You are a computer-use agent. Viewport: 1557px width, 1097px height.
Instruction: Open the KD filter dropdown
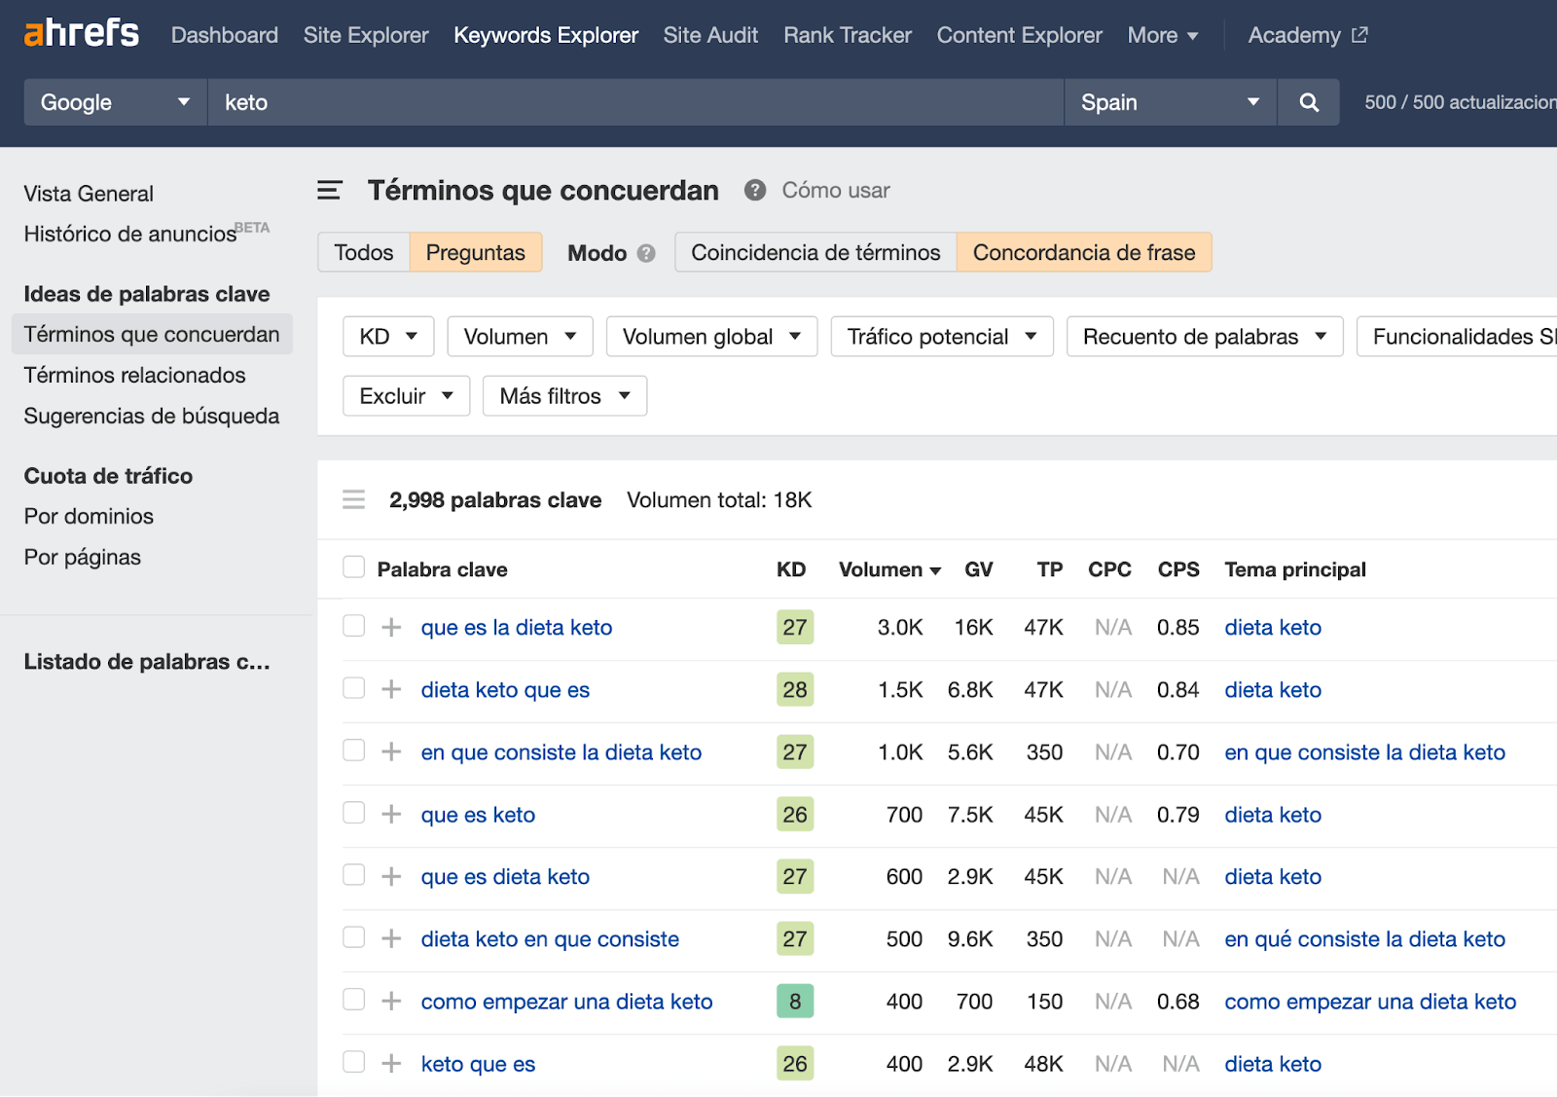(388, 337)
